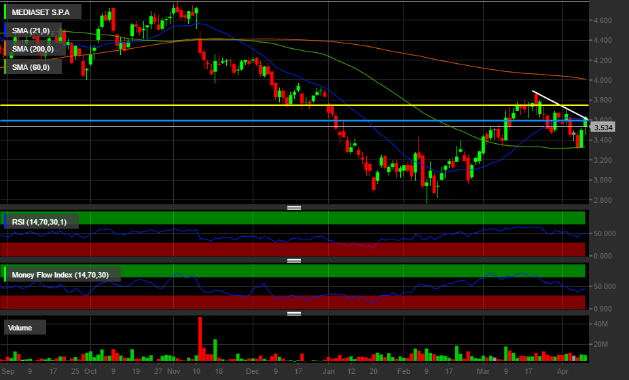Viewport: 629px width, 380px height.
Task: Click the 3.200 price axis label
Action: click(603, 160)
